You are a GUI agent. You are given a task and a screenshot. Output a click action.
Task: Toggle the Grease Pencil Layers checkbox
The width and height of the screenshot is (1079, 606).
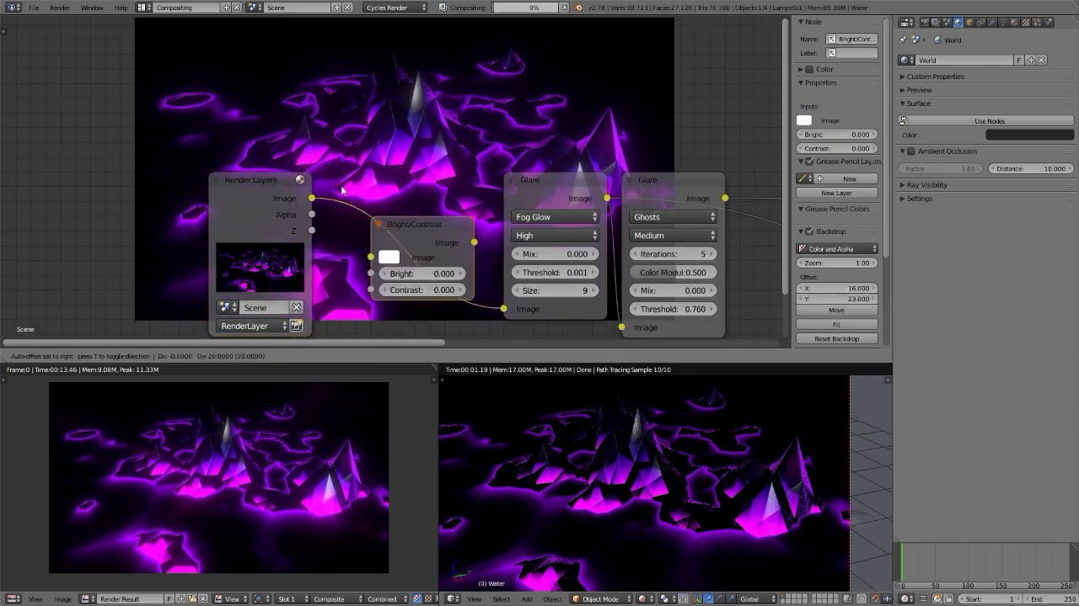809,161
